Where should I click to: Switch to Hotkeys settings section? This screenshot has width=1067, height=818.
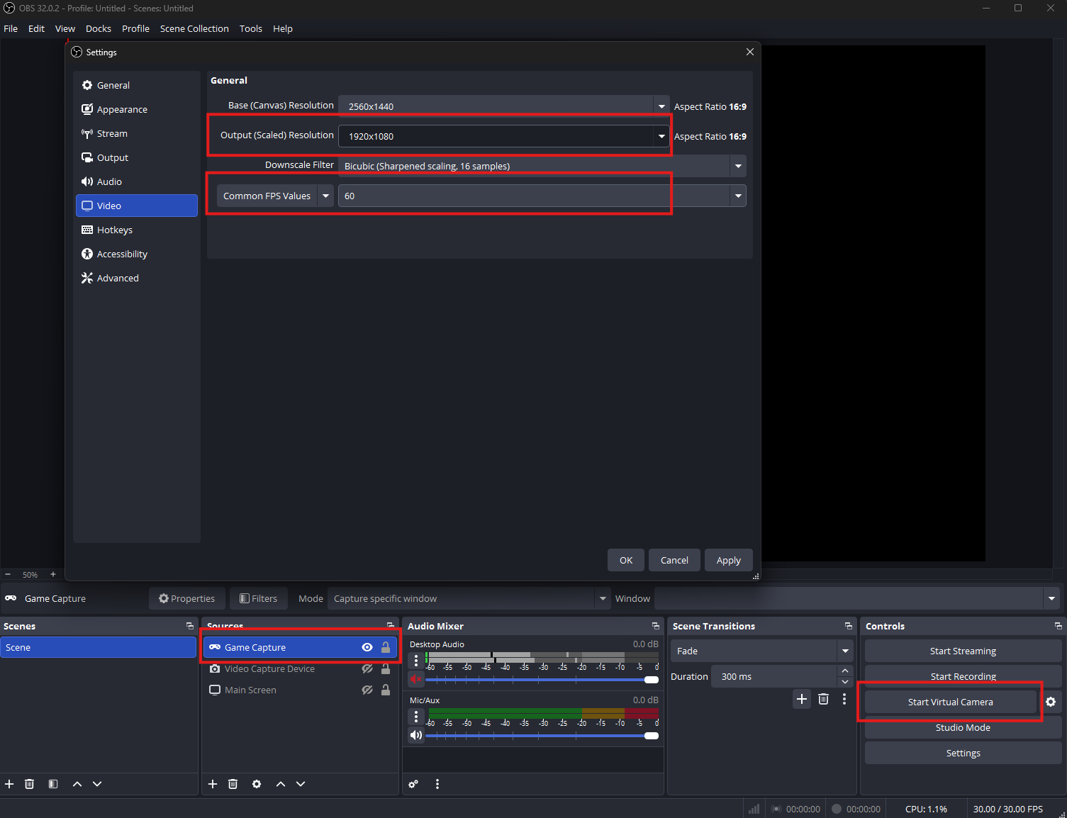115,230
